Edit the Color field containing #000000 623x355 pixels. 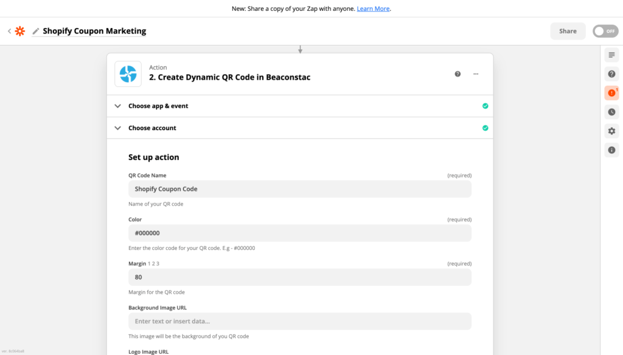click(x=299, y=233)
